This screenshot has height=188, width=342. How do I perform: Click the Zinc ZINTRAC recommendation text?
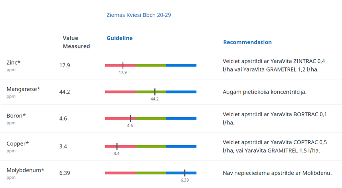pos(274,65)
